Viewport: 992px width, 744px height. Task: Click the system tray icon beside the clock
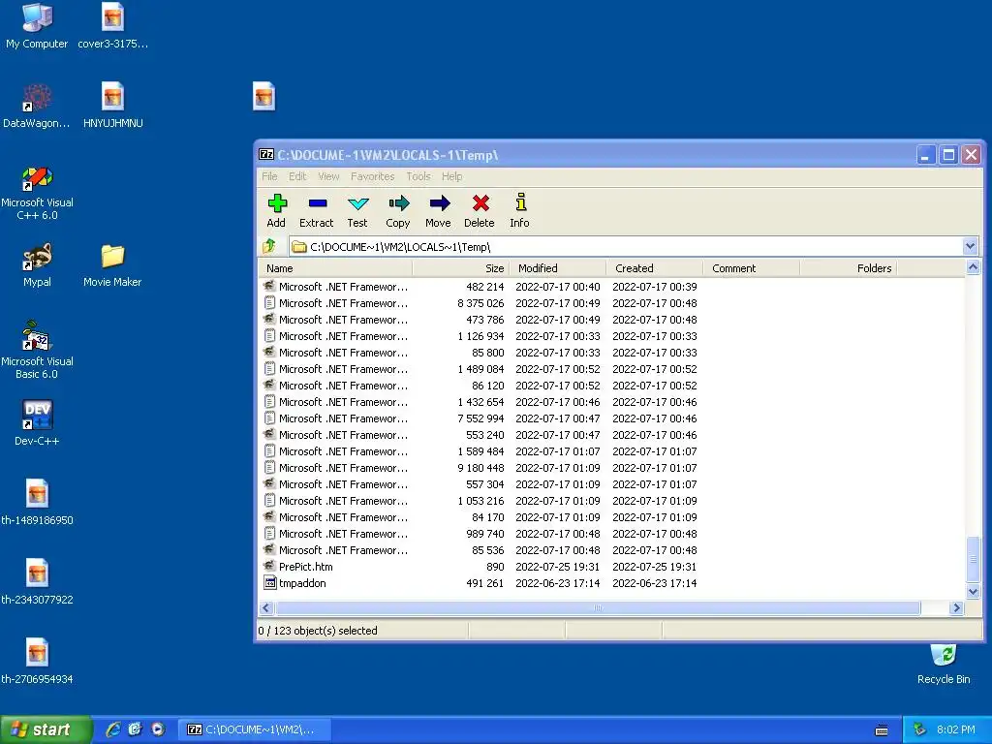click(x=920, y=729)
